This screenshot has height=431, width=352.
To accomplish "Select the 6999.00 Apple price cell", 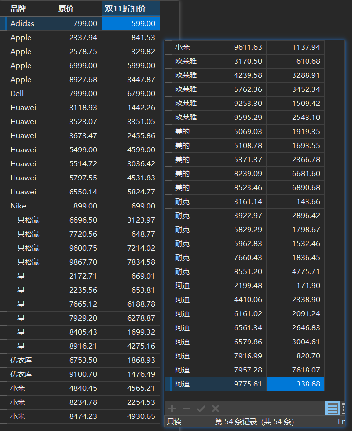I will tap(78, 66).
